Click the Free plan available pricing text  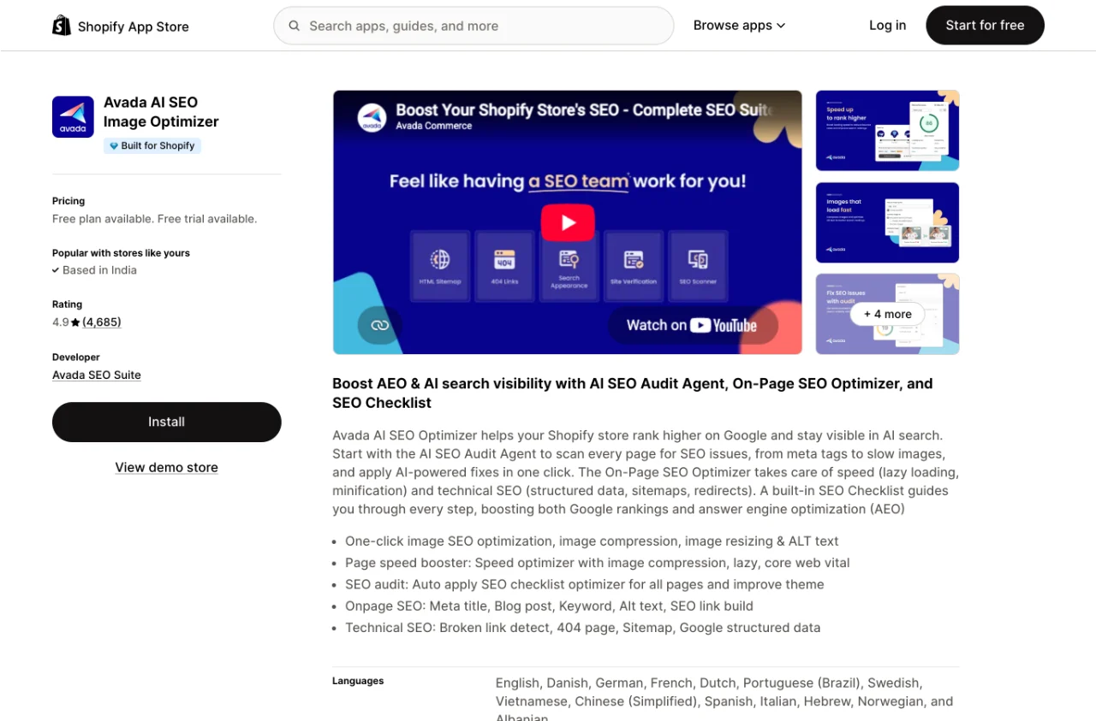click(x=155, y=219)
